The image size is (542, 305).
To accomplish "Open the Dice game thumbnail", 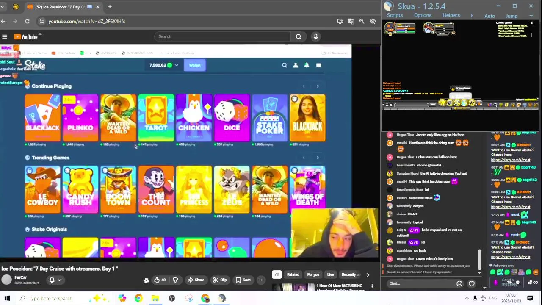I will click(232, 118).
